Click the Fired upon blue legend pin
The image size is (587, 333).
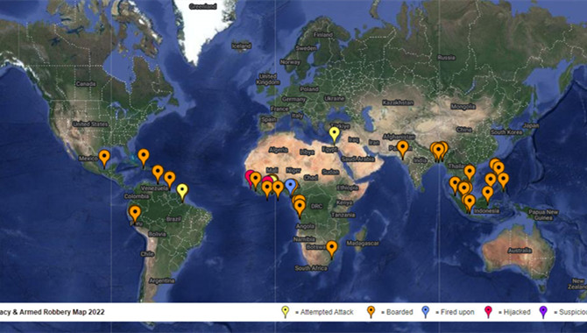425,312
